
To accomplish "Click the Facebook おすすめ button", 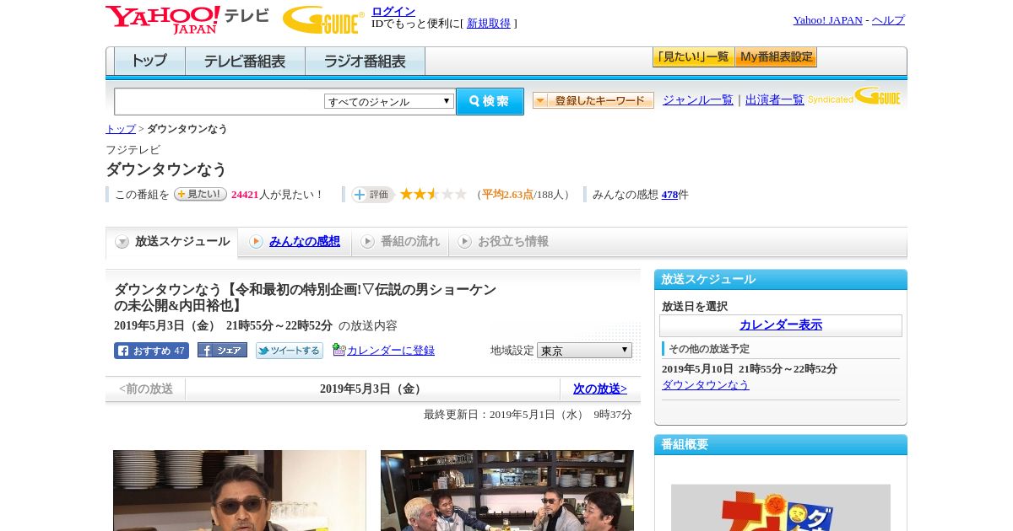I will point(151,351).
